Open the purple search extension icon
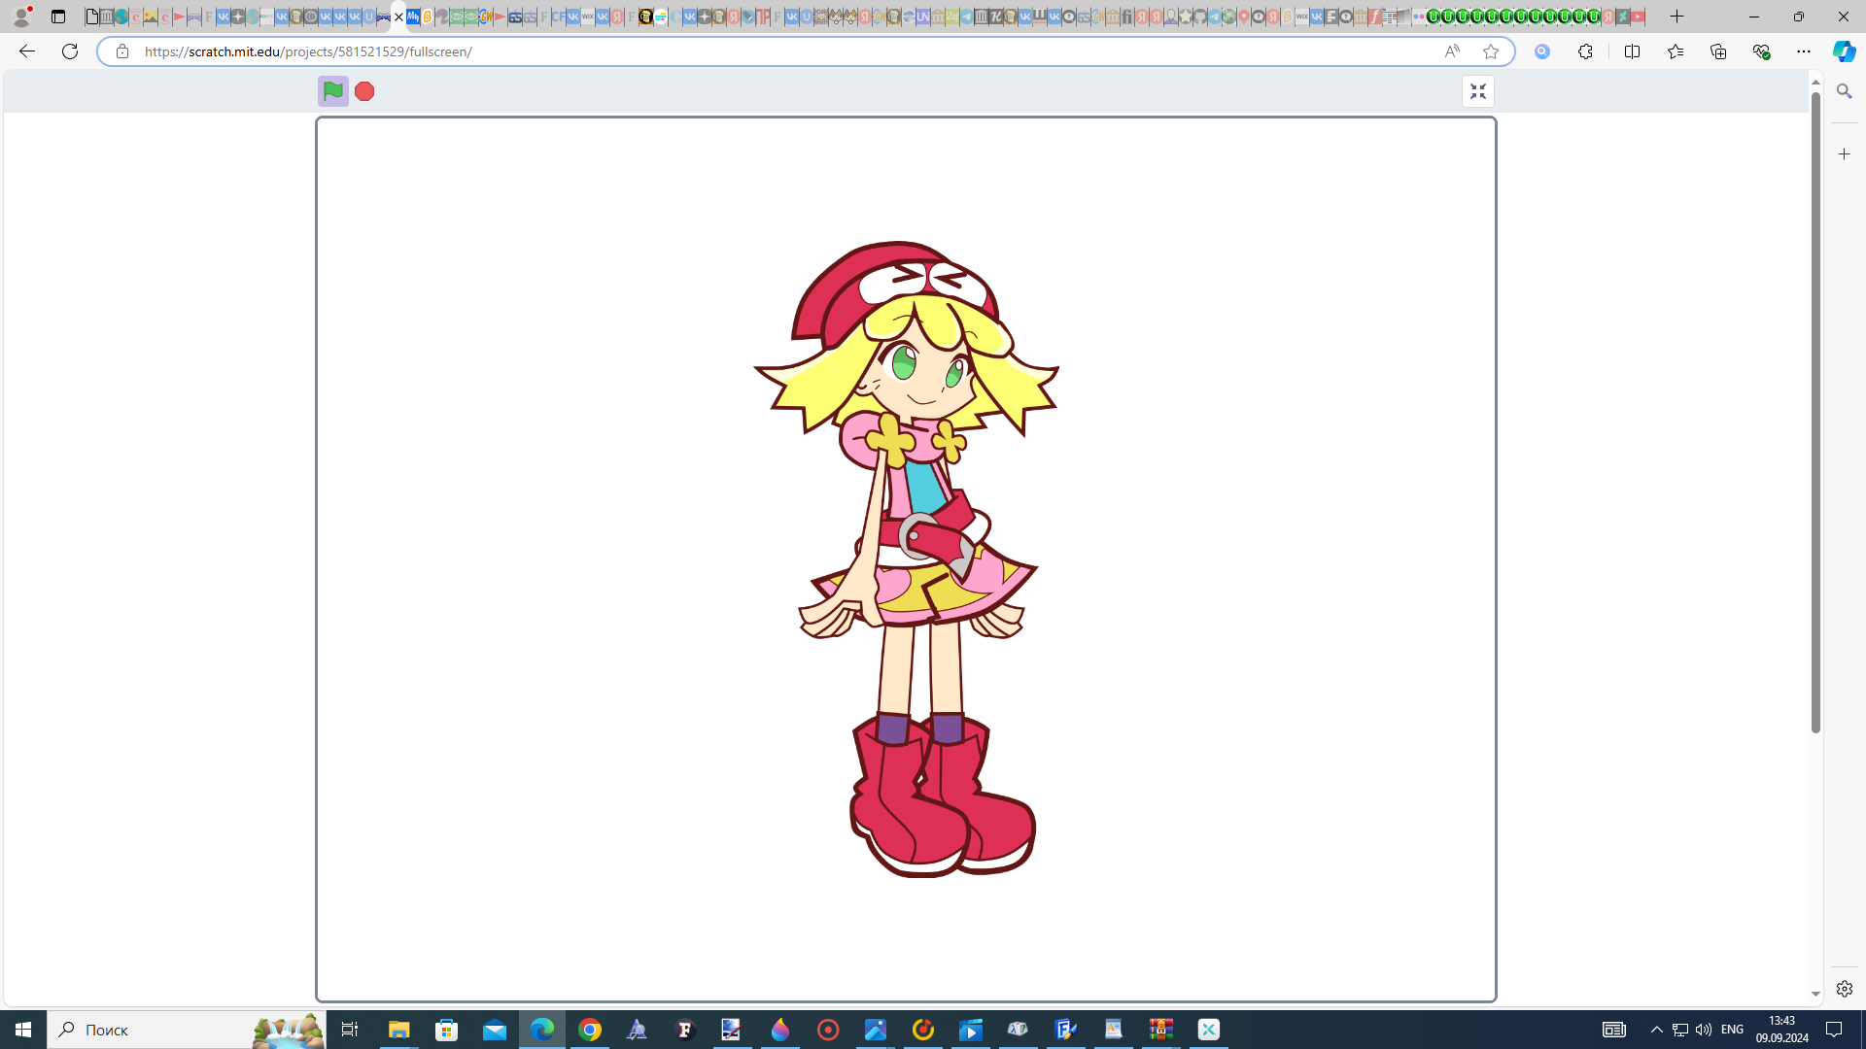Screen dimensions: 1866x1049 (x=1542, y=51)
